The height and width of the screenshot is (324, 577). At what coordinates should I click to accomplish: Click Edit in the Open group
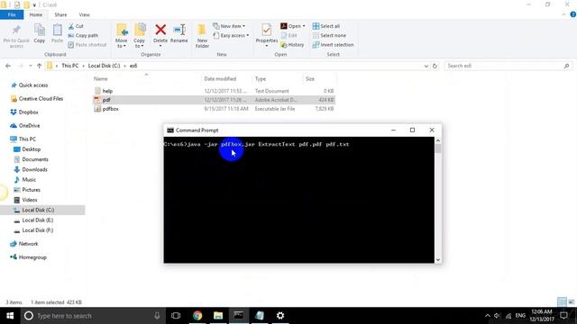click(289, 35)
